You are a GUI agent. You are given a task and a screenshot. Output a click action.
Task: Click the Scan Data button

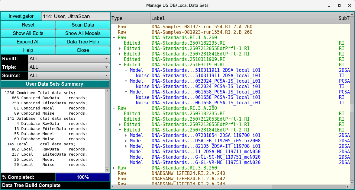click(x=83, y=25)
